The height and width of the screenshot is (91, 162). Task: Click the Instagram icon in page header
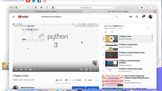pos(45,1)
